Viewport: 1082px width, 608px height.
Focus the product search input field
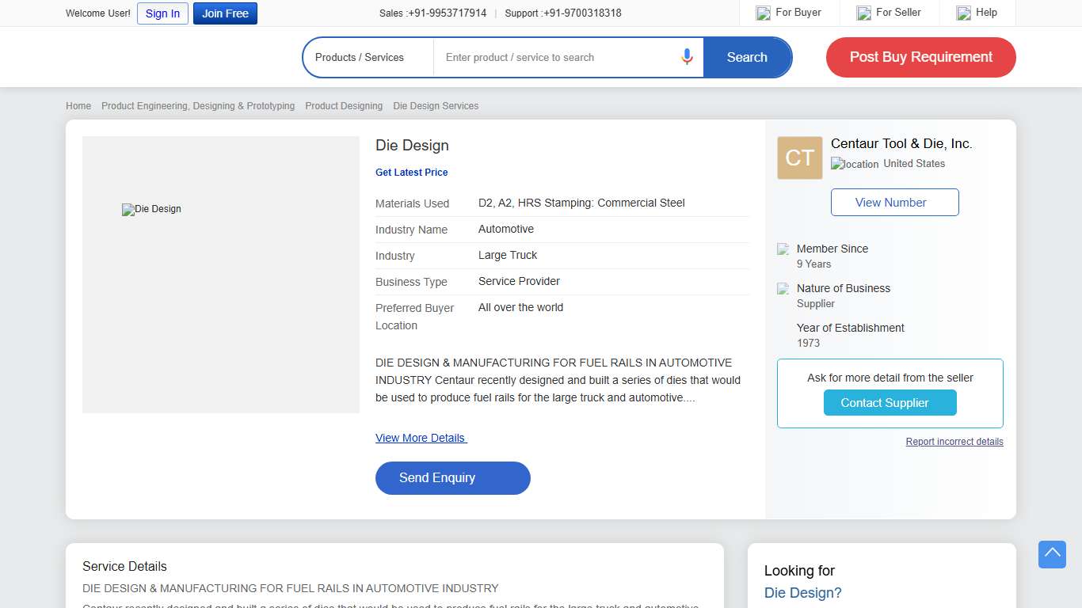pyautogui.click(x=554, y=57)
